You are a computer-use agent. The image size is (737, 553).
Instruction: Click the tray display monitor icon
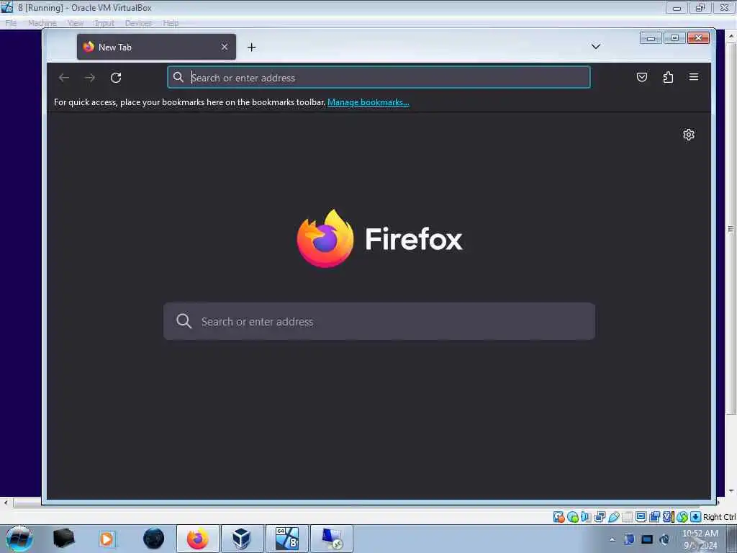coord(647,539)
